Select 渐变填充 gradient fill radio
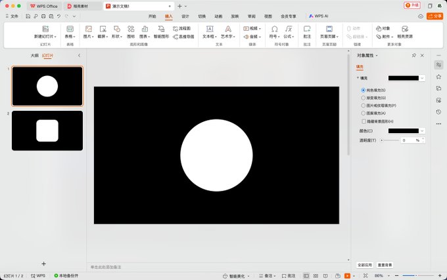Screen dimensions: 447x280 coord(363,98)
